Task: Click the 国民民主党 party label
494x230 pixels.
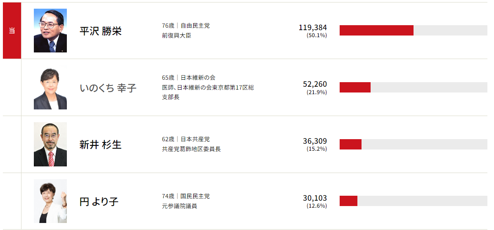Action: coord(195,196)
